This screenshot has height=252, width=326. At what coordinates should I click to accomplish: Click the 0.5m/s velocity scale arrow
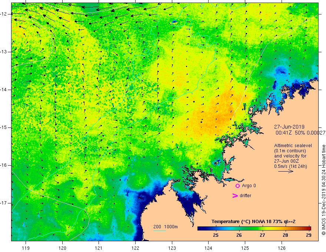point(286,171)
